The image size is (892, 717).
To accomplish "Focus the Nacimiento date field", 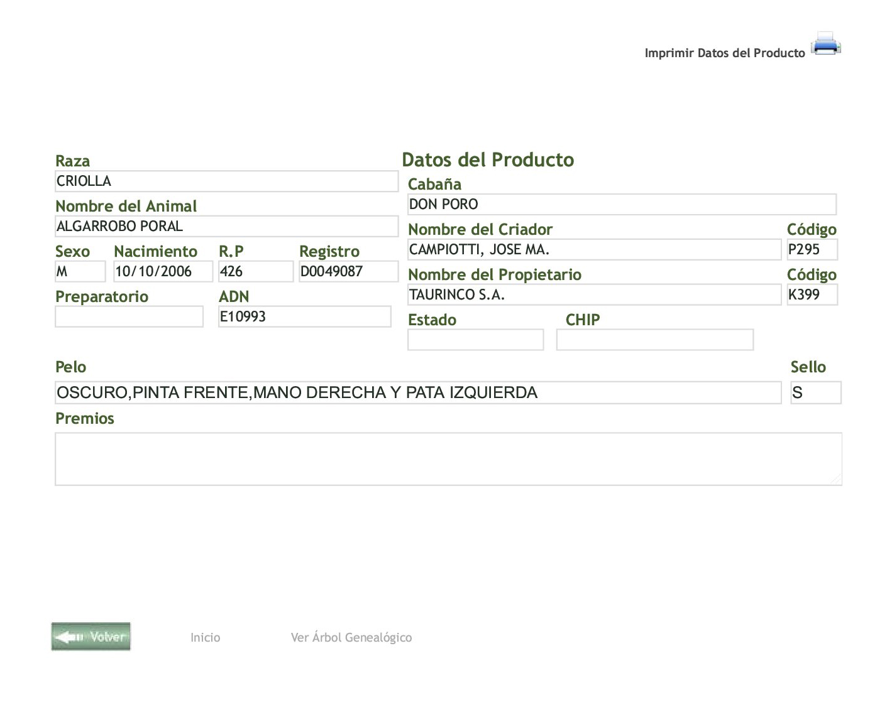I will click(x=163, y=272).
